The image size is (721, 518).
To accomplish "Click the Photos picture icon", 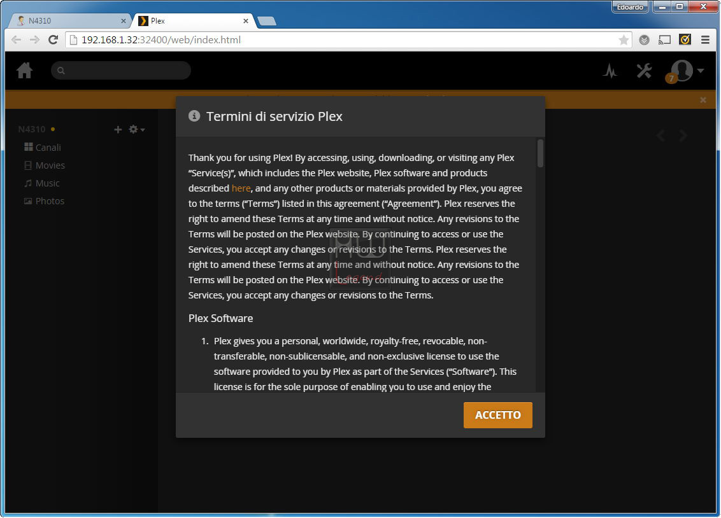I will click(x=29, y=201).
